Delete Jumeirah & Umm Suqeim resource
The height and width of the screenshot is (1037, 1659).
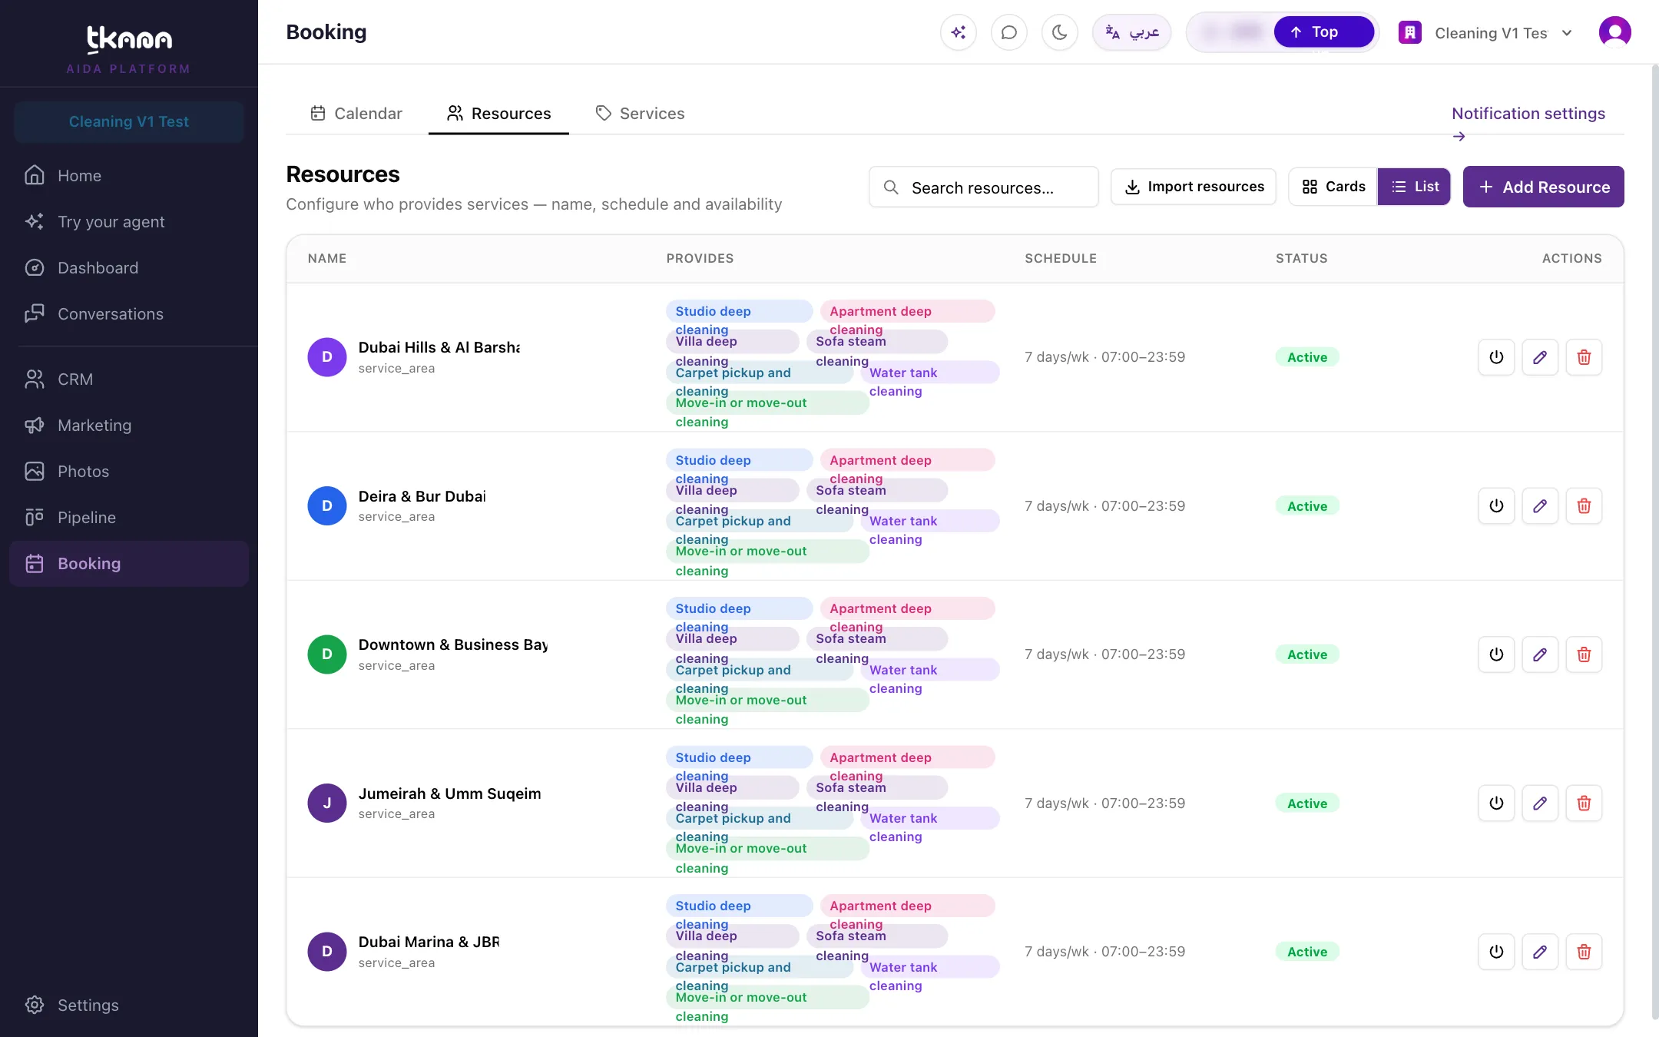[x=1583, y=803]
